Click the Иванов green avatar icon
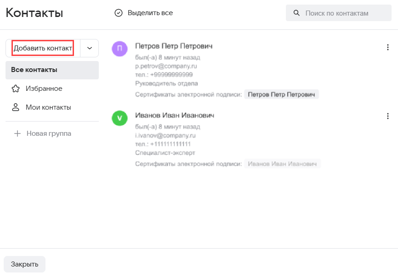The height and width of the screenshot is (278, 398). (119, 118)
